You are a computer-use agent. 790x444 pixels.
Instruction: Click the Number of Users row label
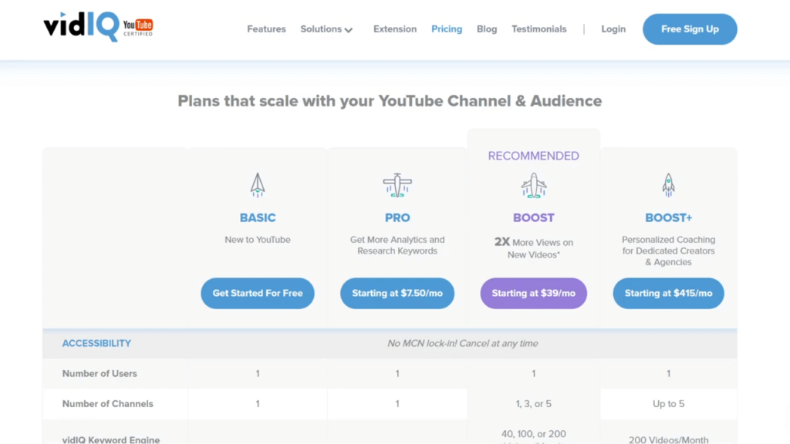(100, 374)
